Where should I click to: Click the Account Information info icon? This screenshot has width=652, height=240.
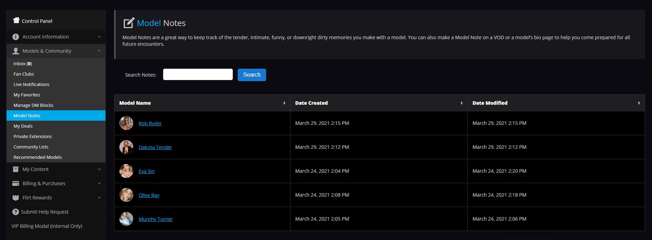pos(16,37)
